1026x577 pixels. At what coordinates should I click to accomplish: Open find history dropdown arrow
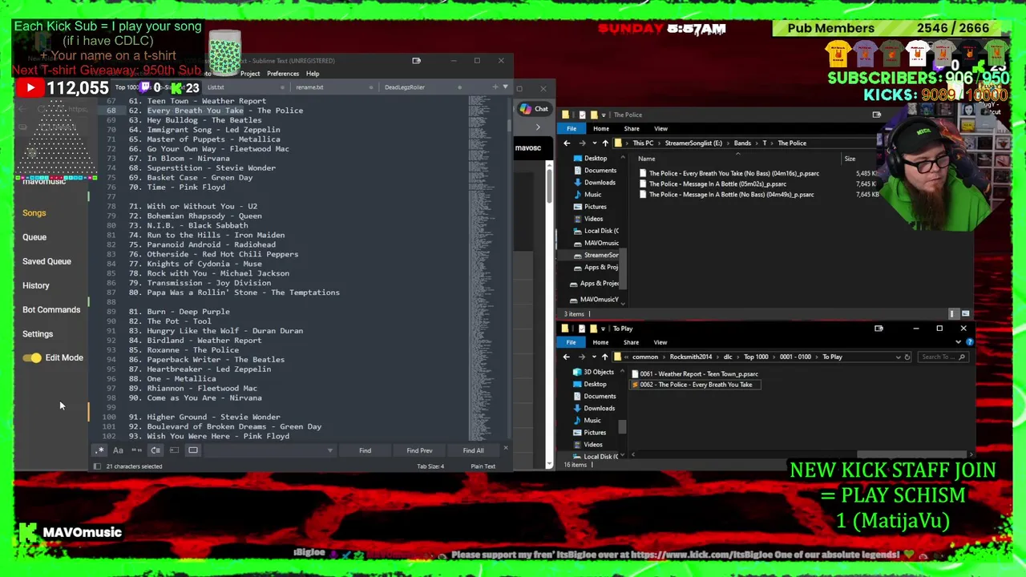click(x=329, y=450)
